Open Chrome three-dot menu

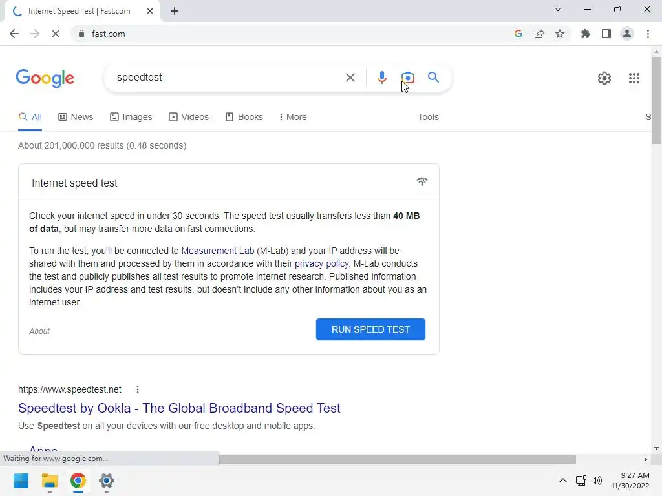[648, 34]
